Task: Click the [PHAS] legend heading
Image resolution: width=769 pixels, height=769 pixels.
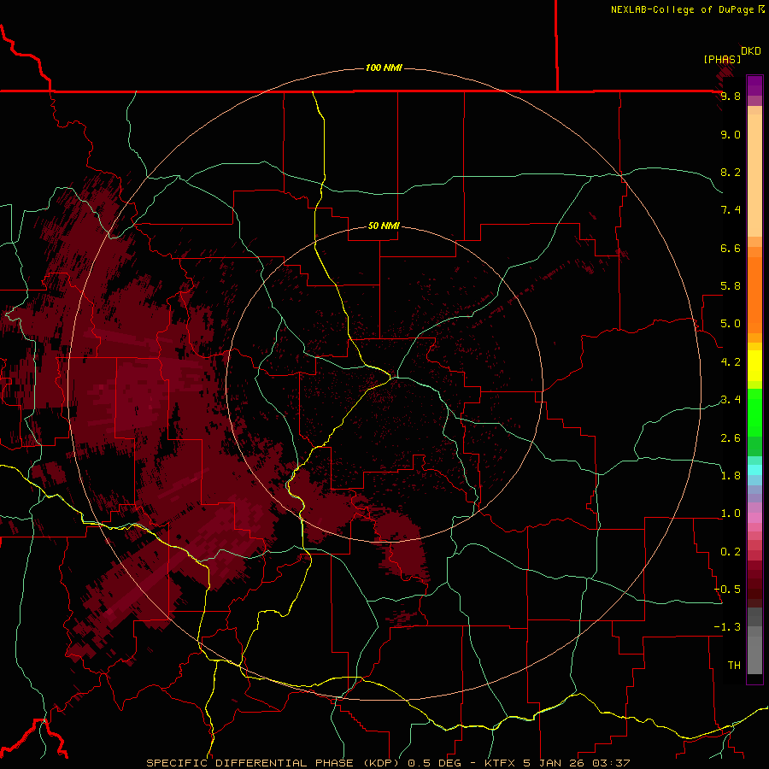Action: coord(722,60)
